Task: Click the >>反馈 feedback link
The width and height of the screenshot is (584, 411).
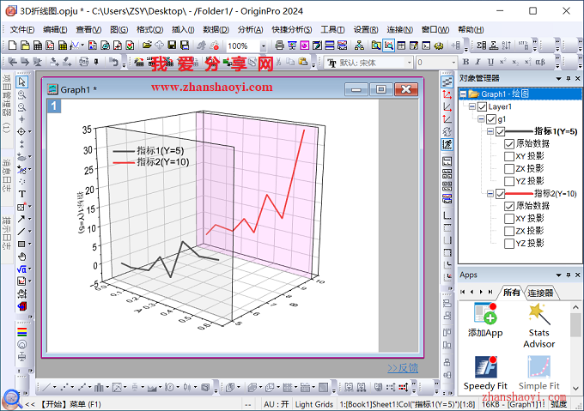Action: point(403,368)
